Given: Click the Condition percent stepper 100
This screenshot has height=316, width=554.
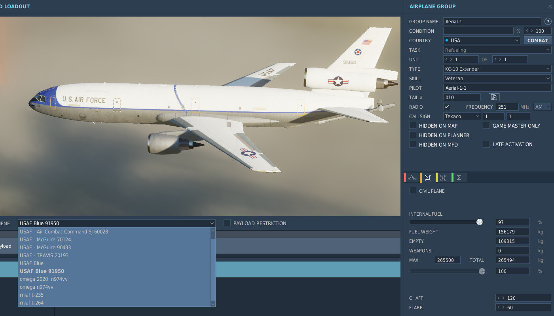Looking at the screenshot, I should pyautogui.click(x=538, y=31).
